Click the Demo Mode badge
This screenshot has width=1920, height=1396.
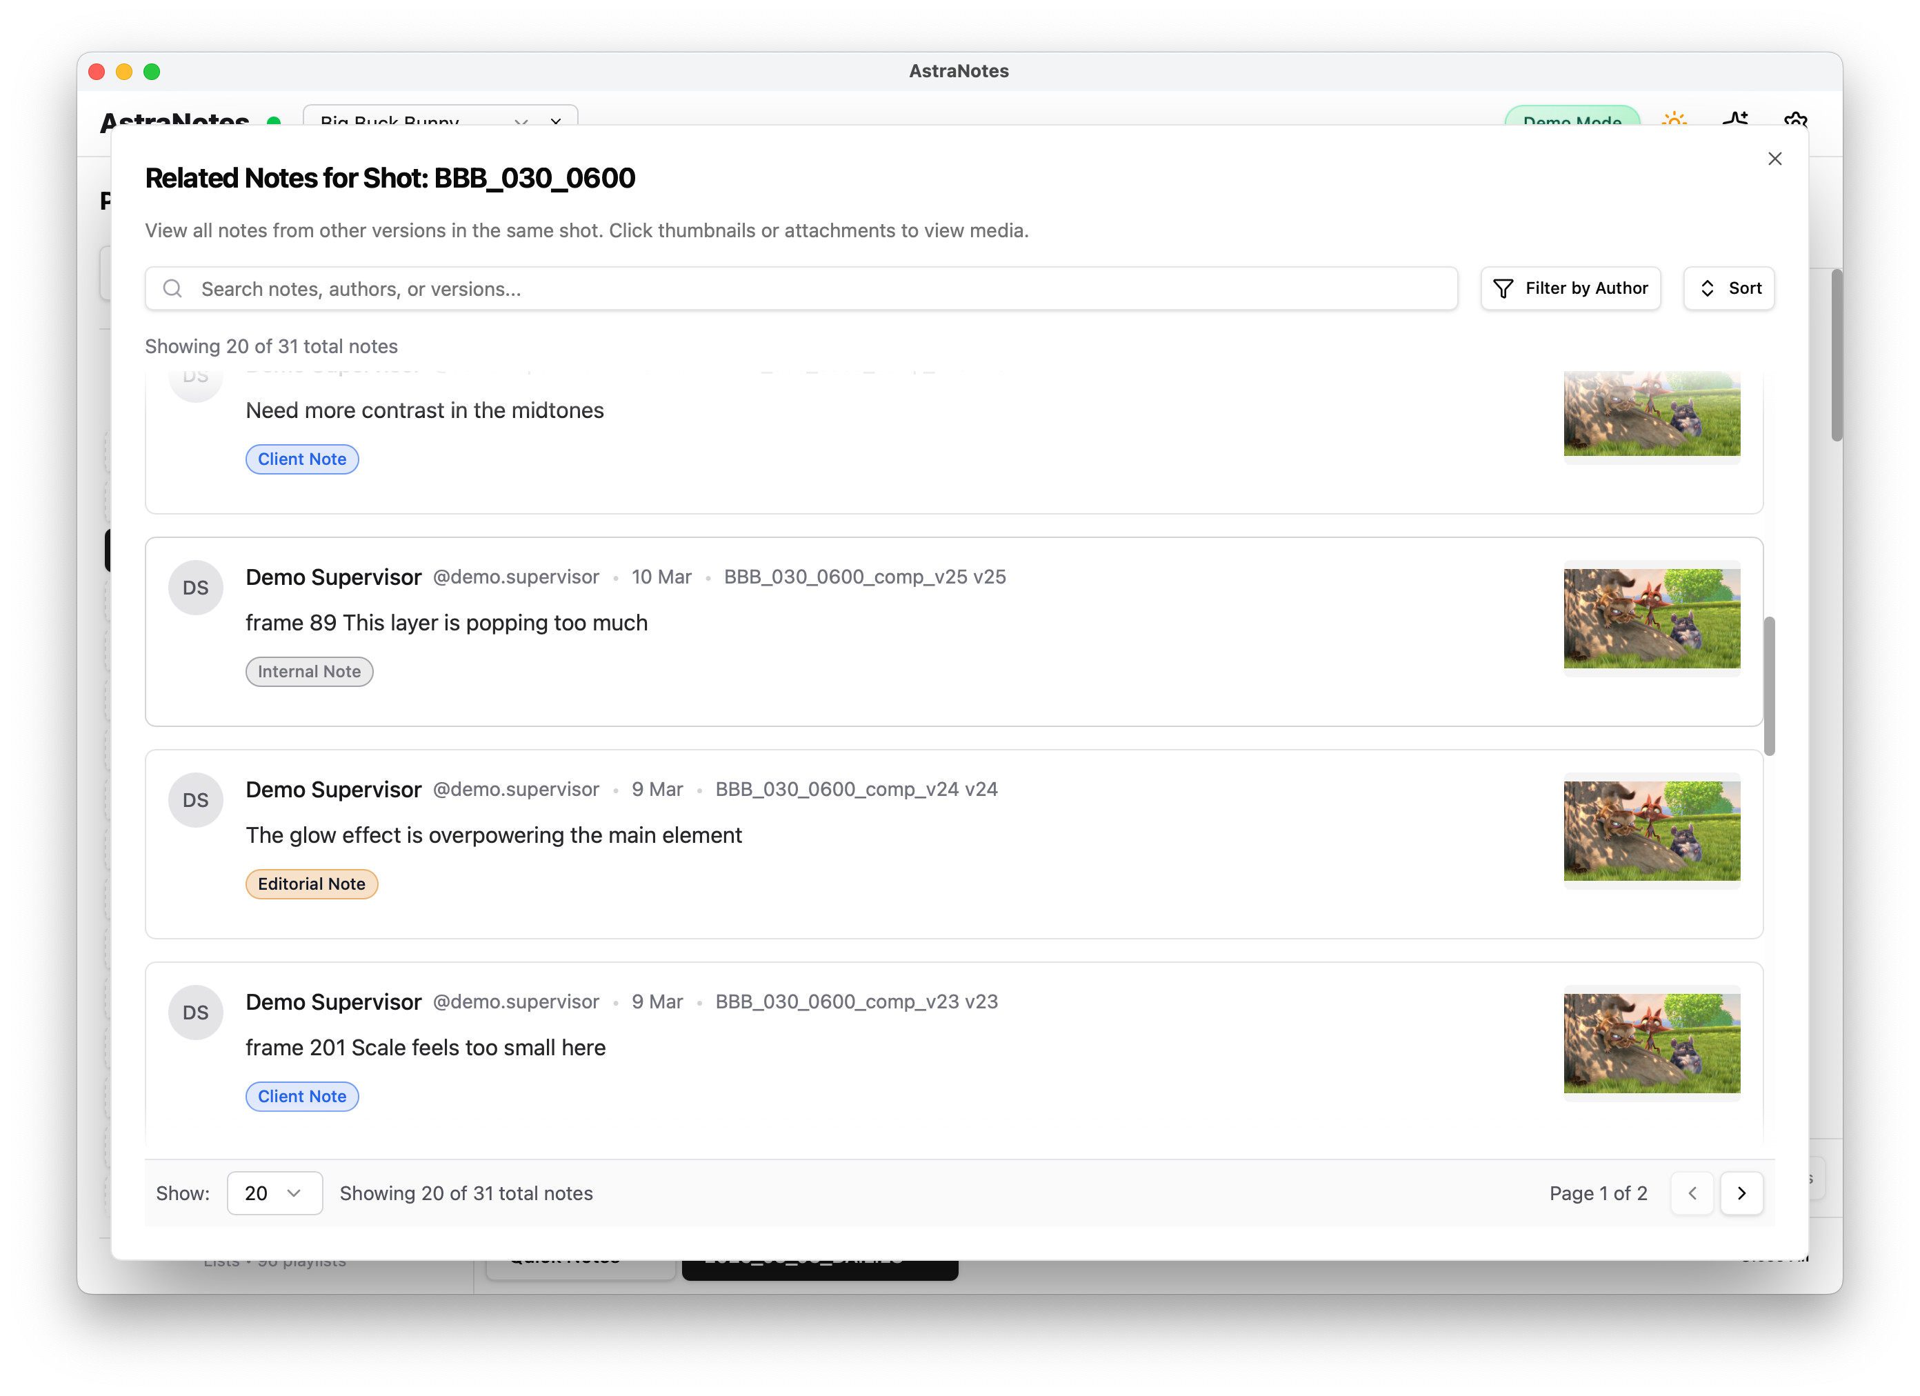(x=1573, y=123)
